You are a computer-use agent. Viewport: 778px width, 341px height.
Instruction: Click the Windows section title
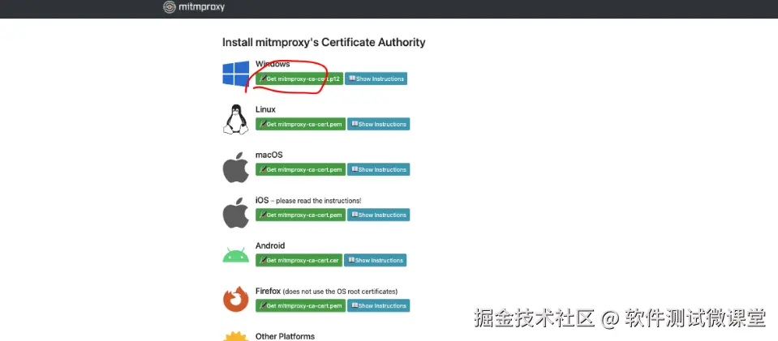(273, 64)
